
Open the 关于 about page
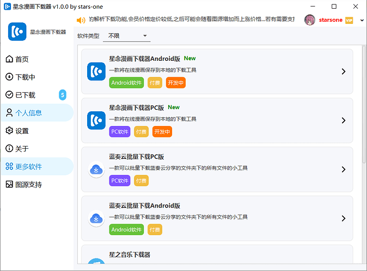pos(37,148)
